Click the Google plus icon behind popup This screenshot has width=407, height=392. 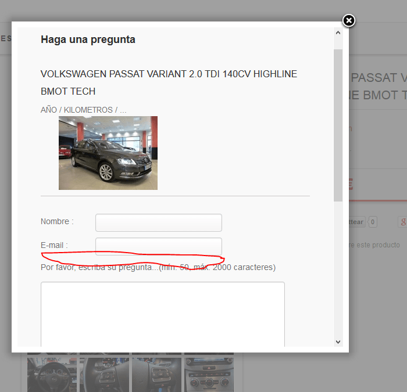coord(402,222)
